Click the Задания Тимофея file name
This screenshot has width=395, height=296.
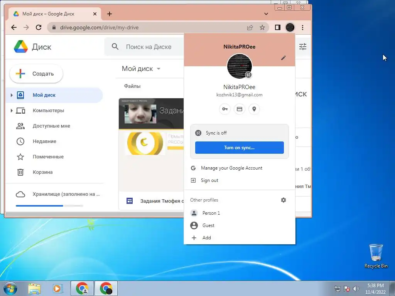pos(162,201)
